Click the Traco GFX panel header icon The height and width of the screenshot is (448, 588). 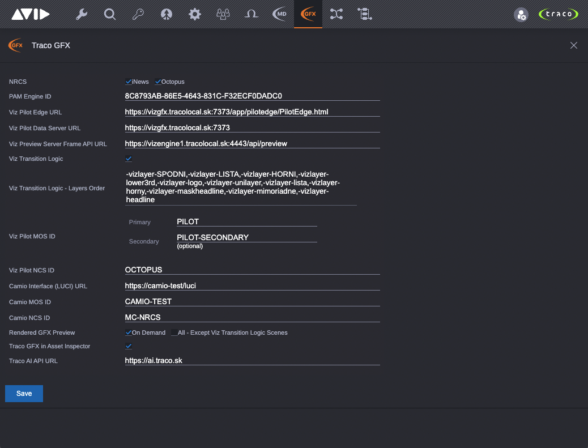click(15, 45)
